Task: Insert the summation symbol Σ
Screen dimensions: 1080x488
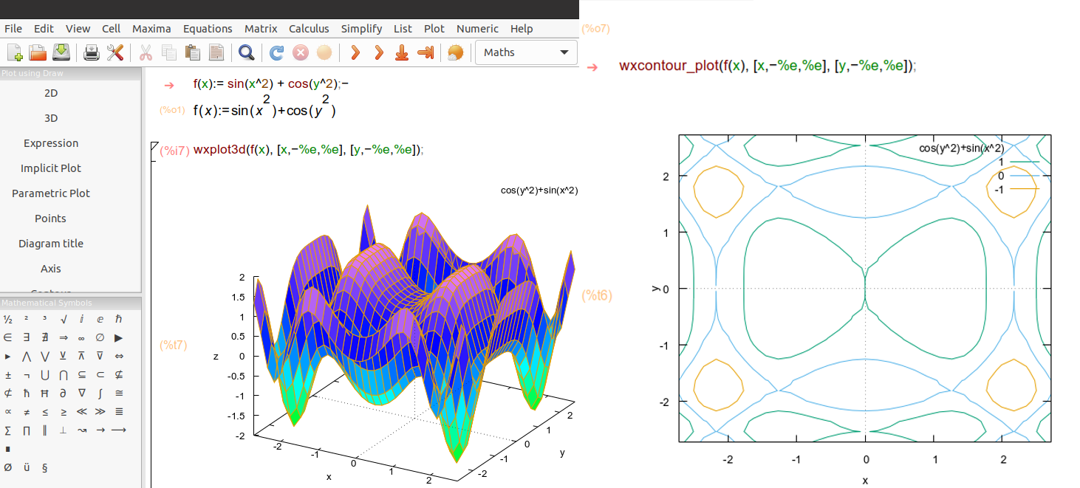Action: point(7,430)
